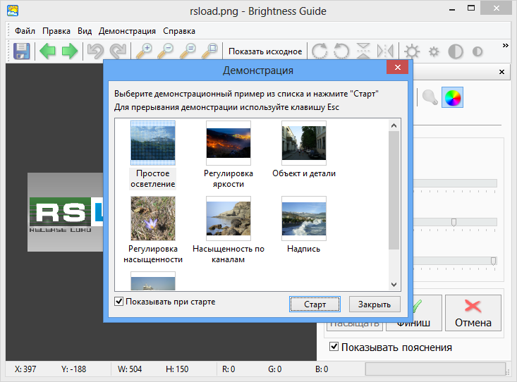Click the Y: -188 status bar value

[x=73, y=369]
